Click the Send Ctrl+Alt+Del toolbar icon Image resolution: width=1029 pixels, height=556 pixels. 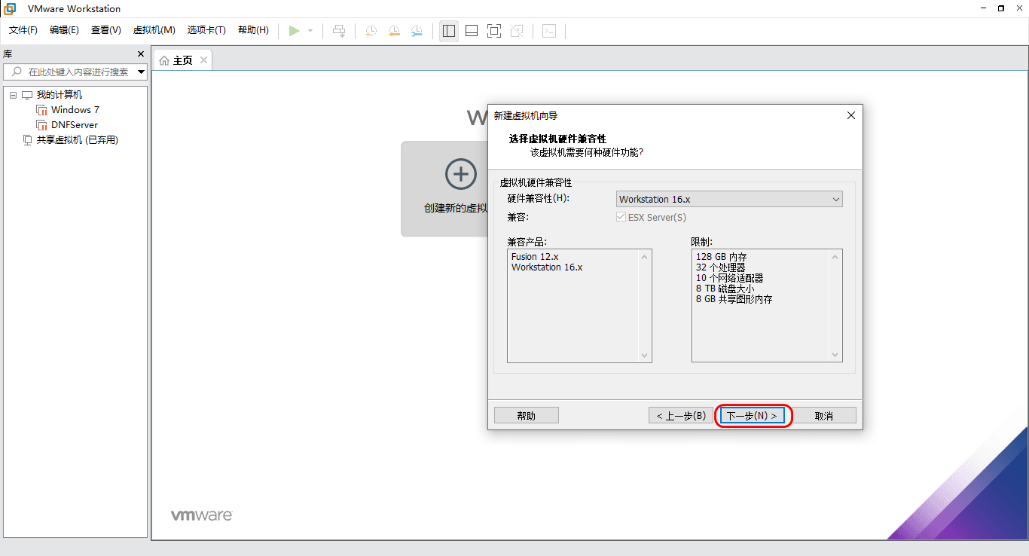pyautogui.click(x=339, y=31)
